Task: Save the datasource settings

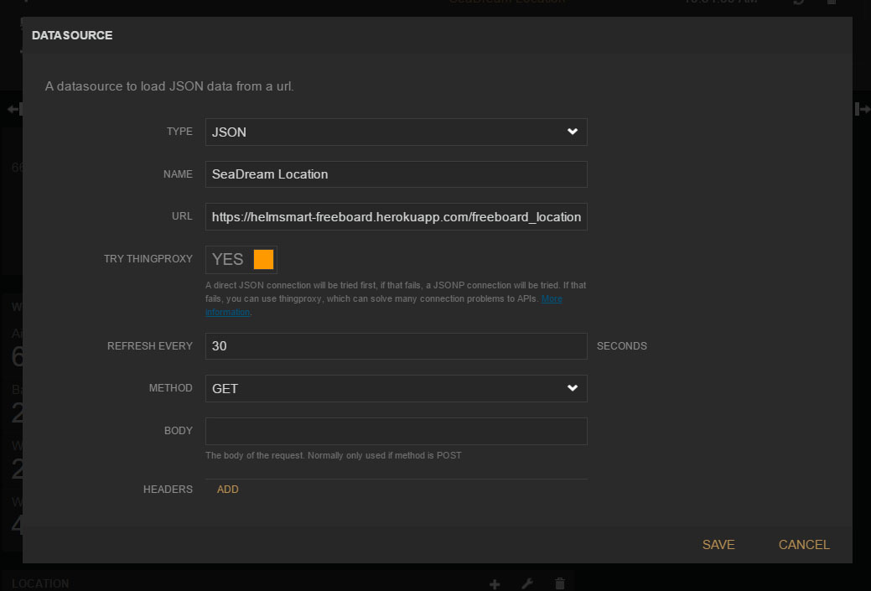Action: click(x=718, y=545)
